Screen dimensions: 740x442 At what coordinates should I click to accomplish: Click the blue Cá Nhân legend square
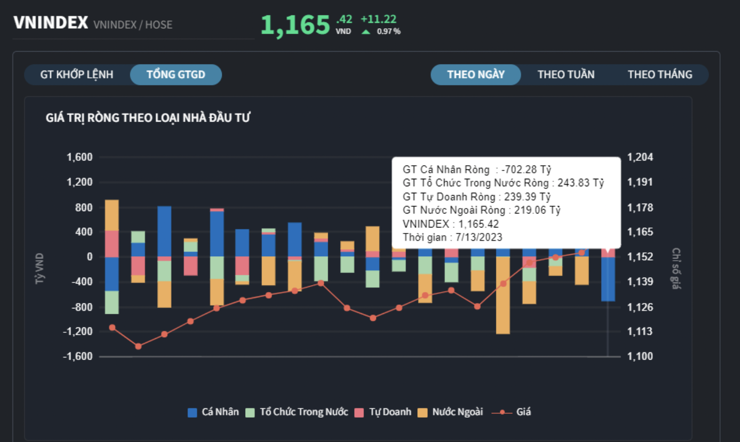tap(192, 412)
